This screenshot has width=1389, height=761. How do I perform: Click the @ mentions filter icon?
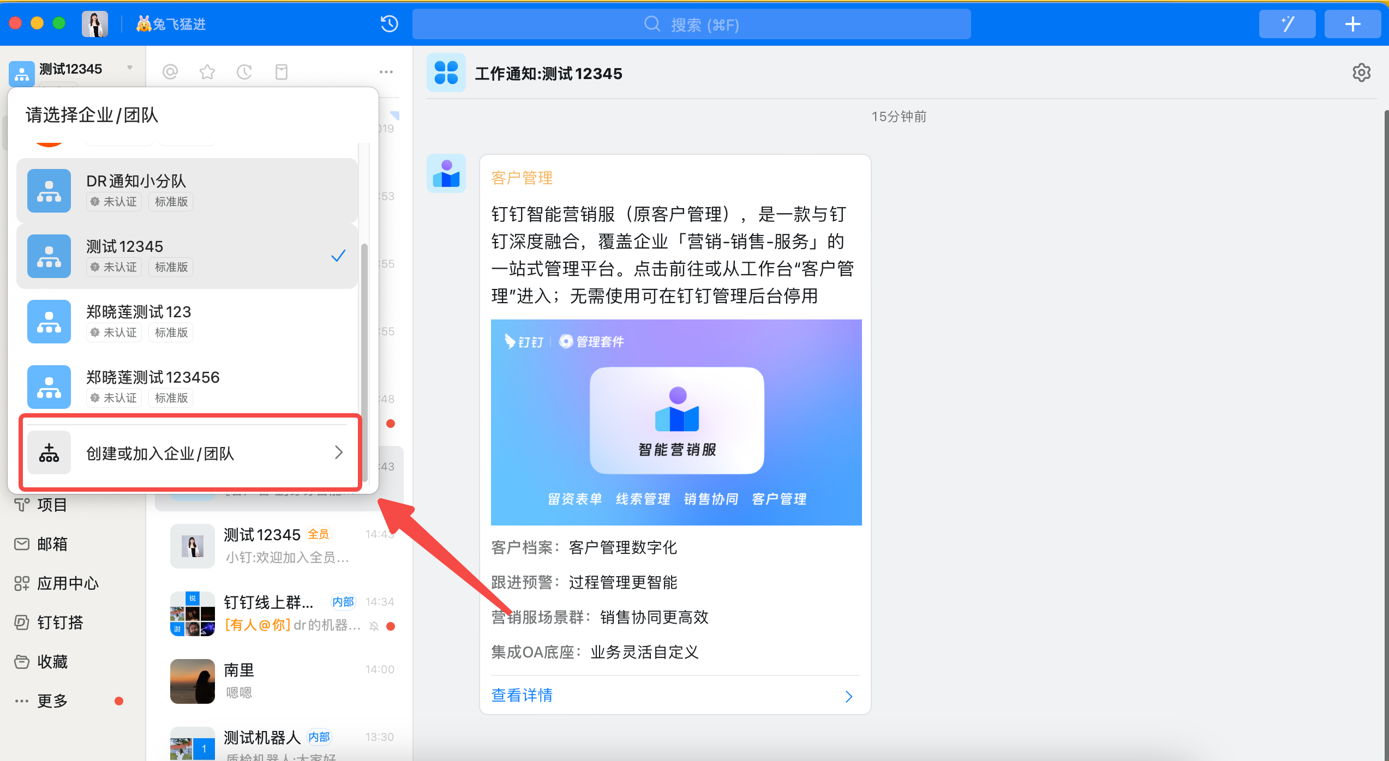tap(170, 72)
